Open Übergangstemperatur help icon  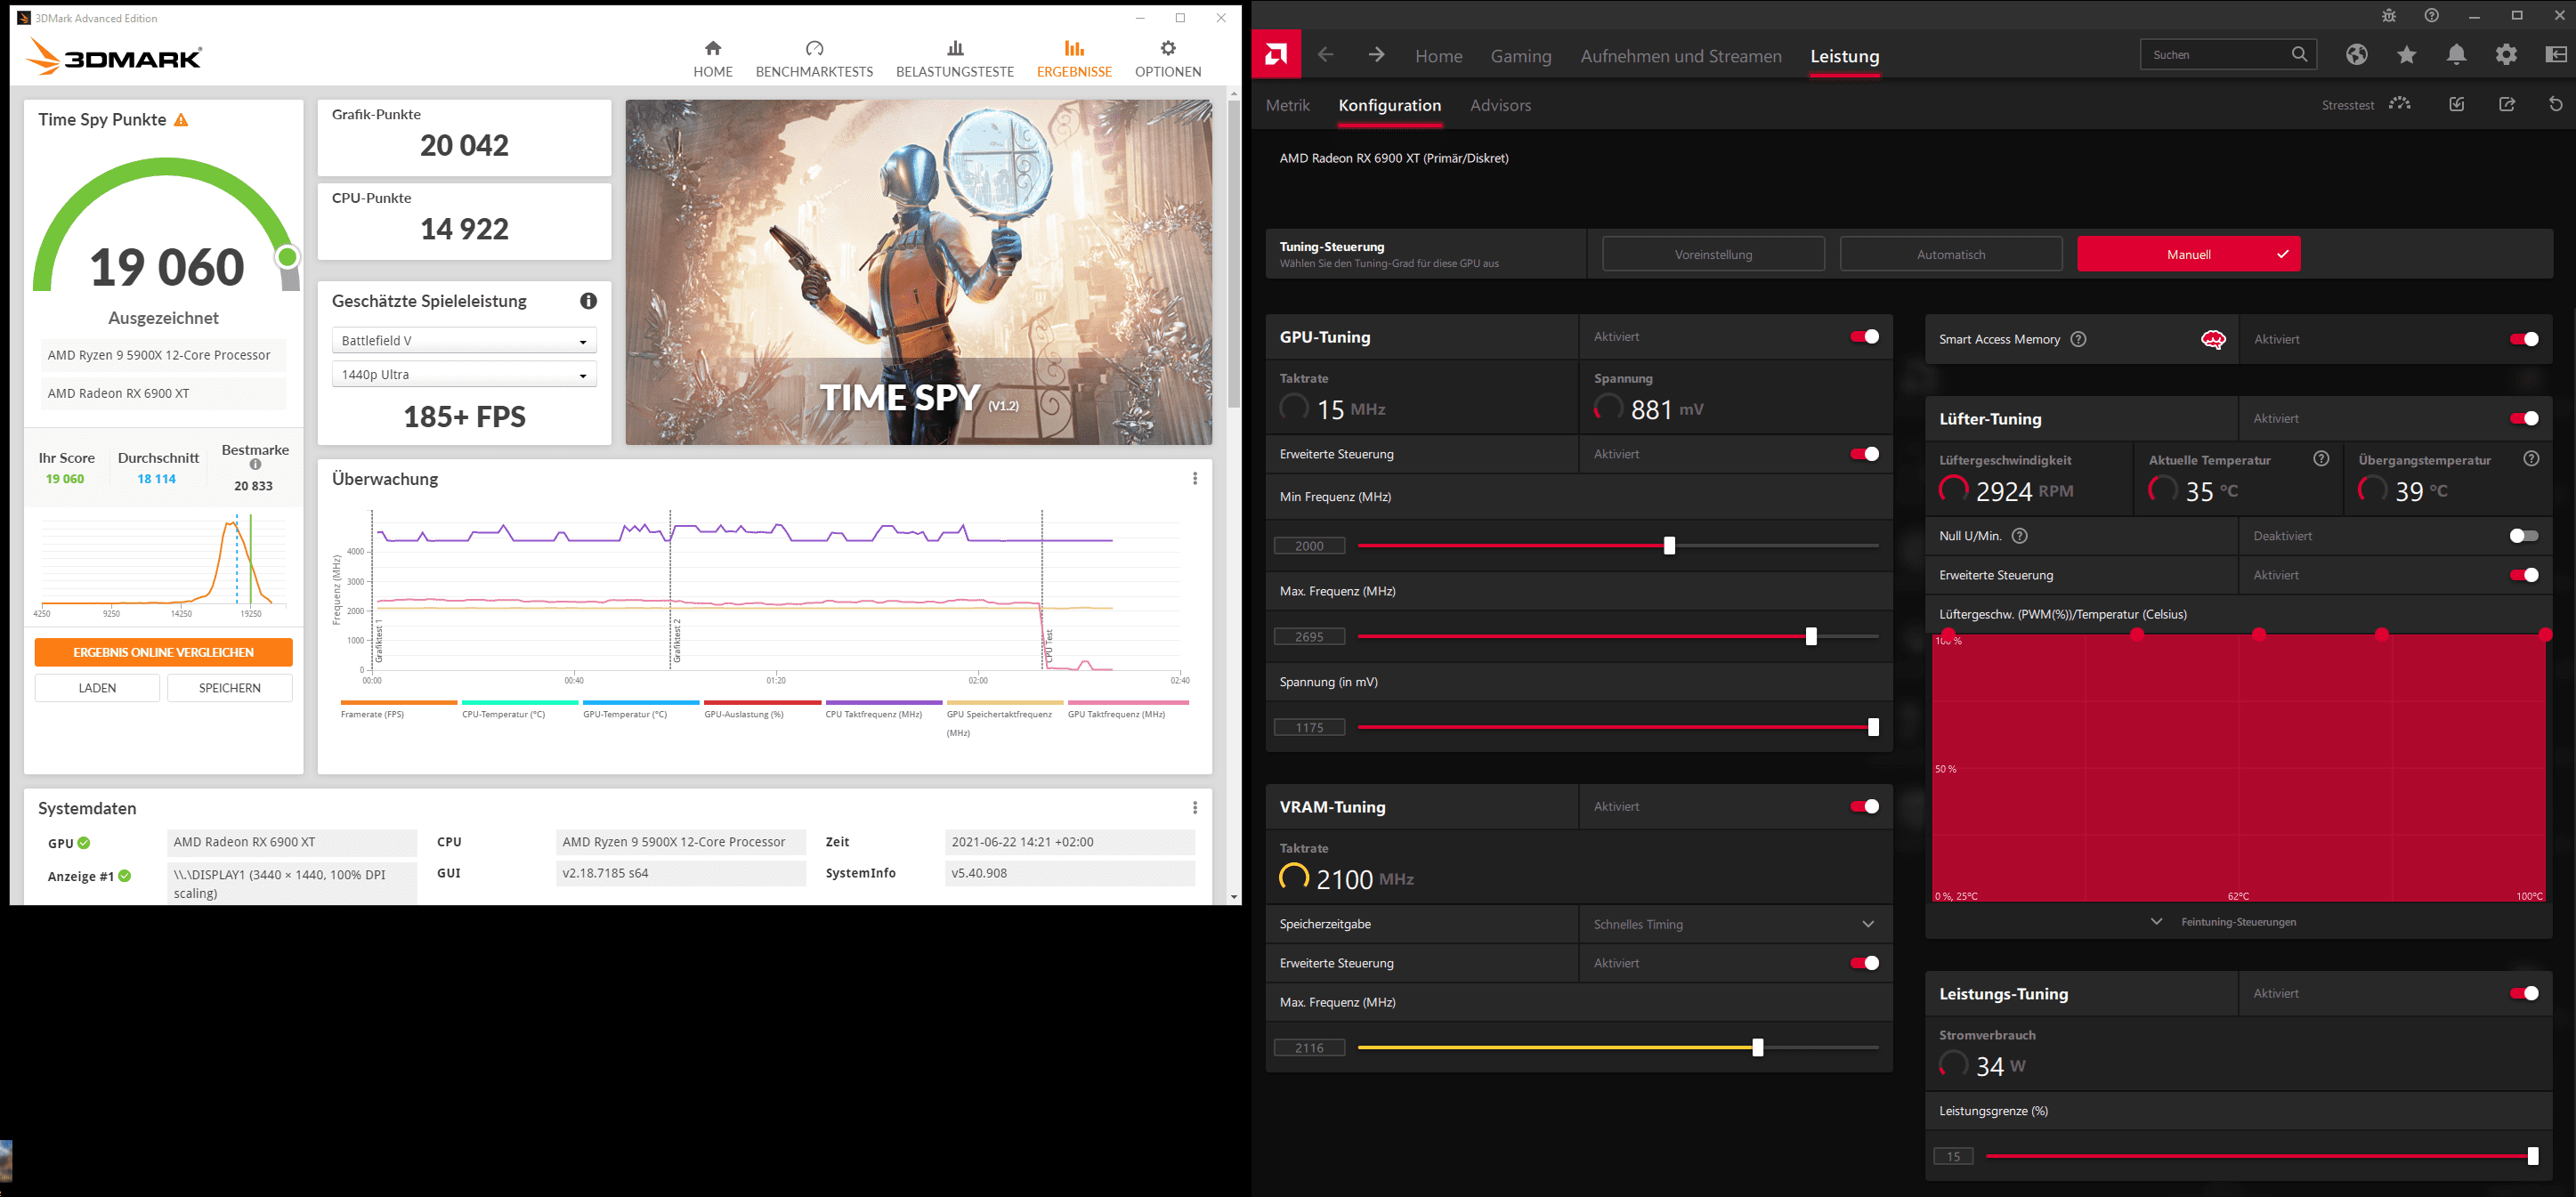click(x=2532, y=459)
